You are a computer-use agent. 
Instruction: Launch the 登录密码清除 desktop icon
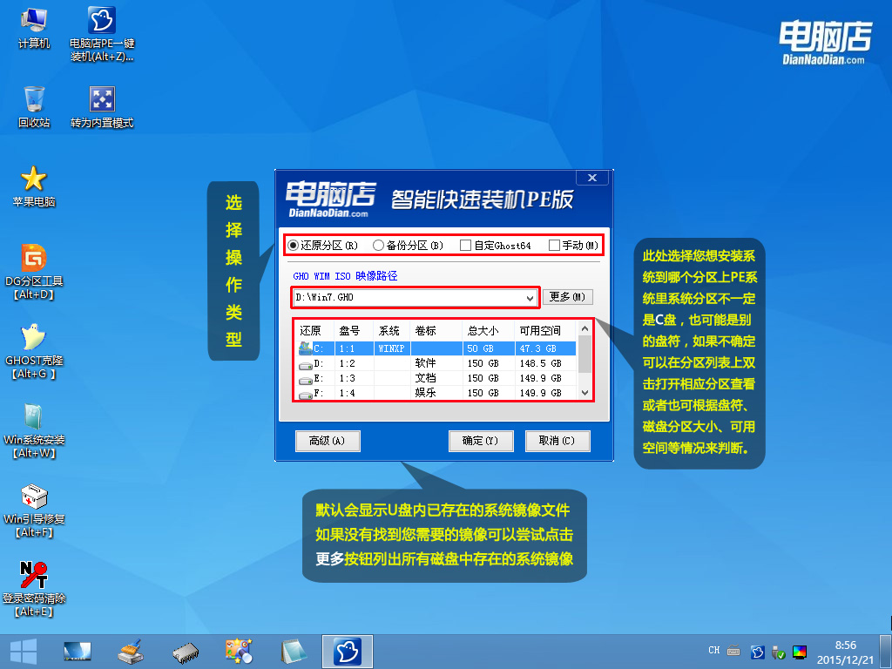tap(34, 590)
